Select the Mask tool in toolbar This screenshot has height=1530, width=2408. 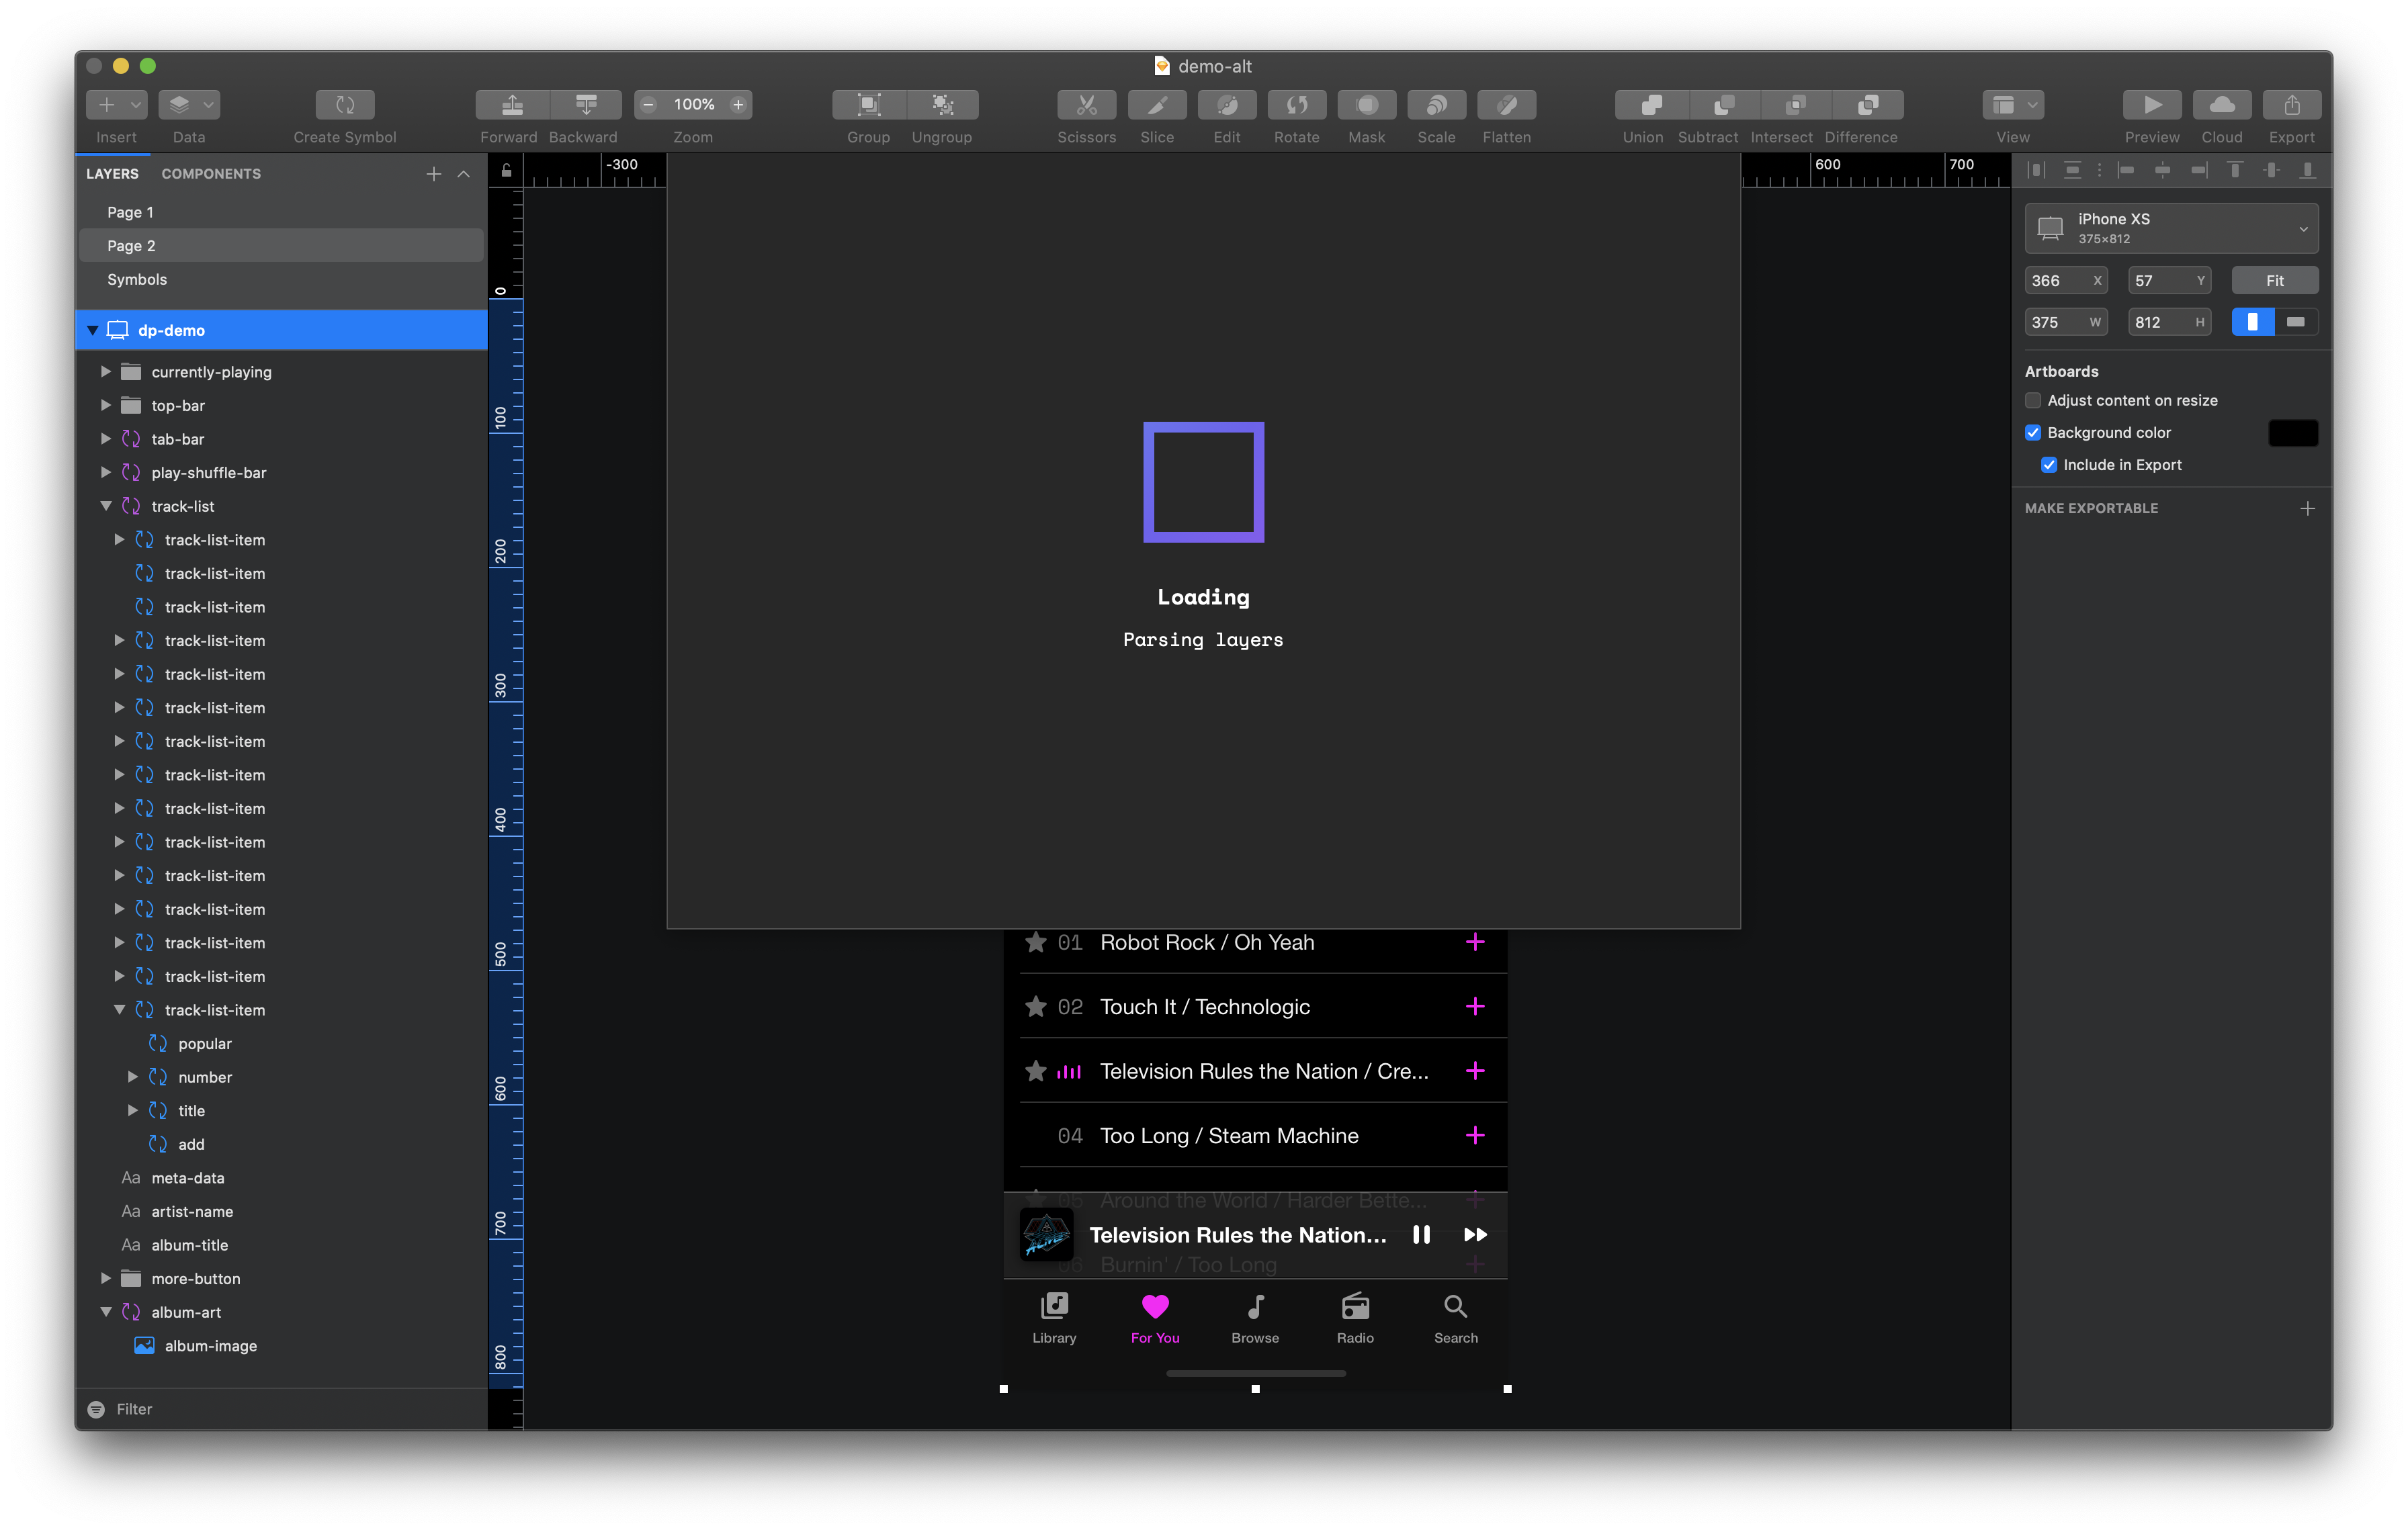tap(1366, 104)
